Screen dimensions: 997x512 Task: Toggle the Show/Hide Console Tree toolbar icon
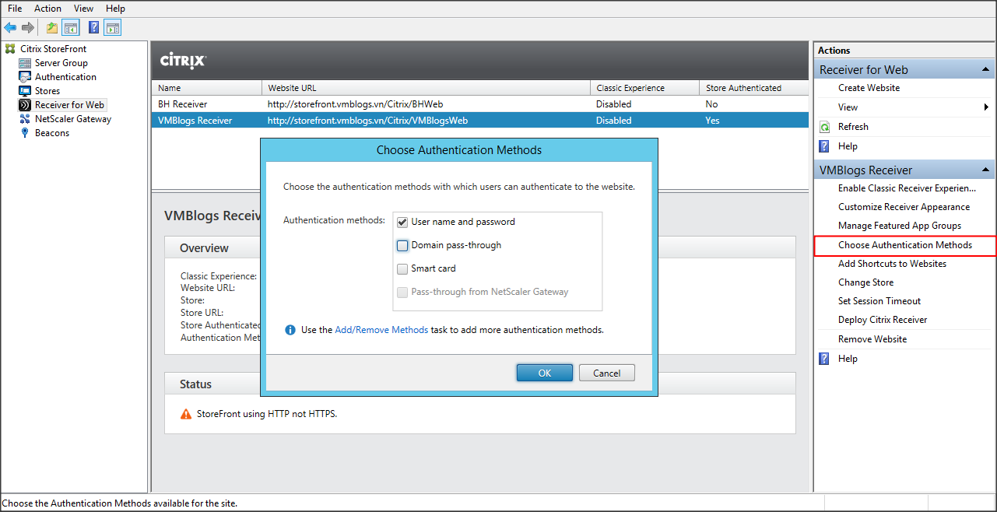tap(71, 28)
